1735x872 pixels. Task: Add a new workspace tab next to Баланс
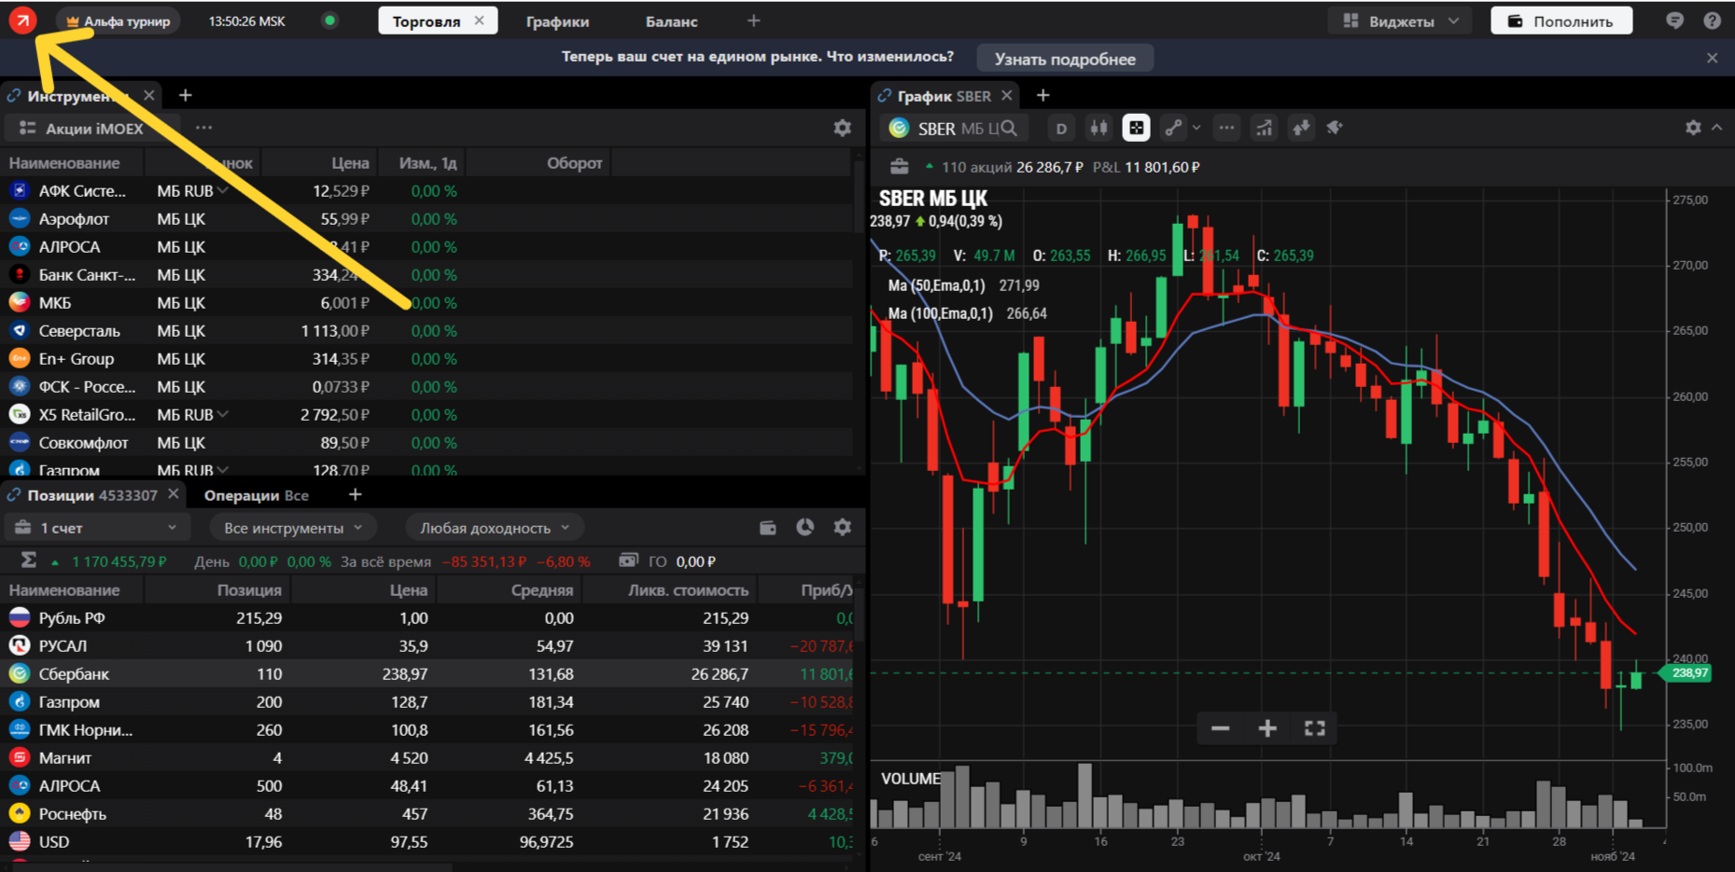(x=753, y=21)
